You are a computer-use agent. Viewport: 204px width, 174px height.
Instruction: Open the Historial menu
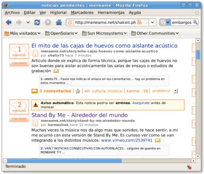click(58, 13)
